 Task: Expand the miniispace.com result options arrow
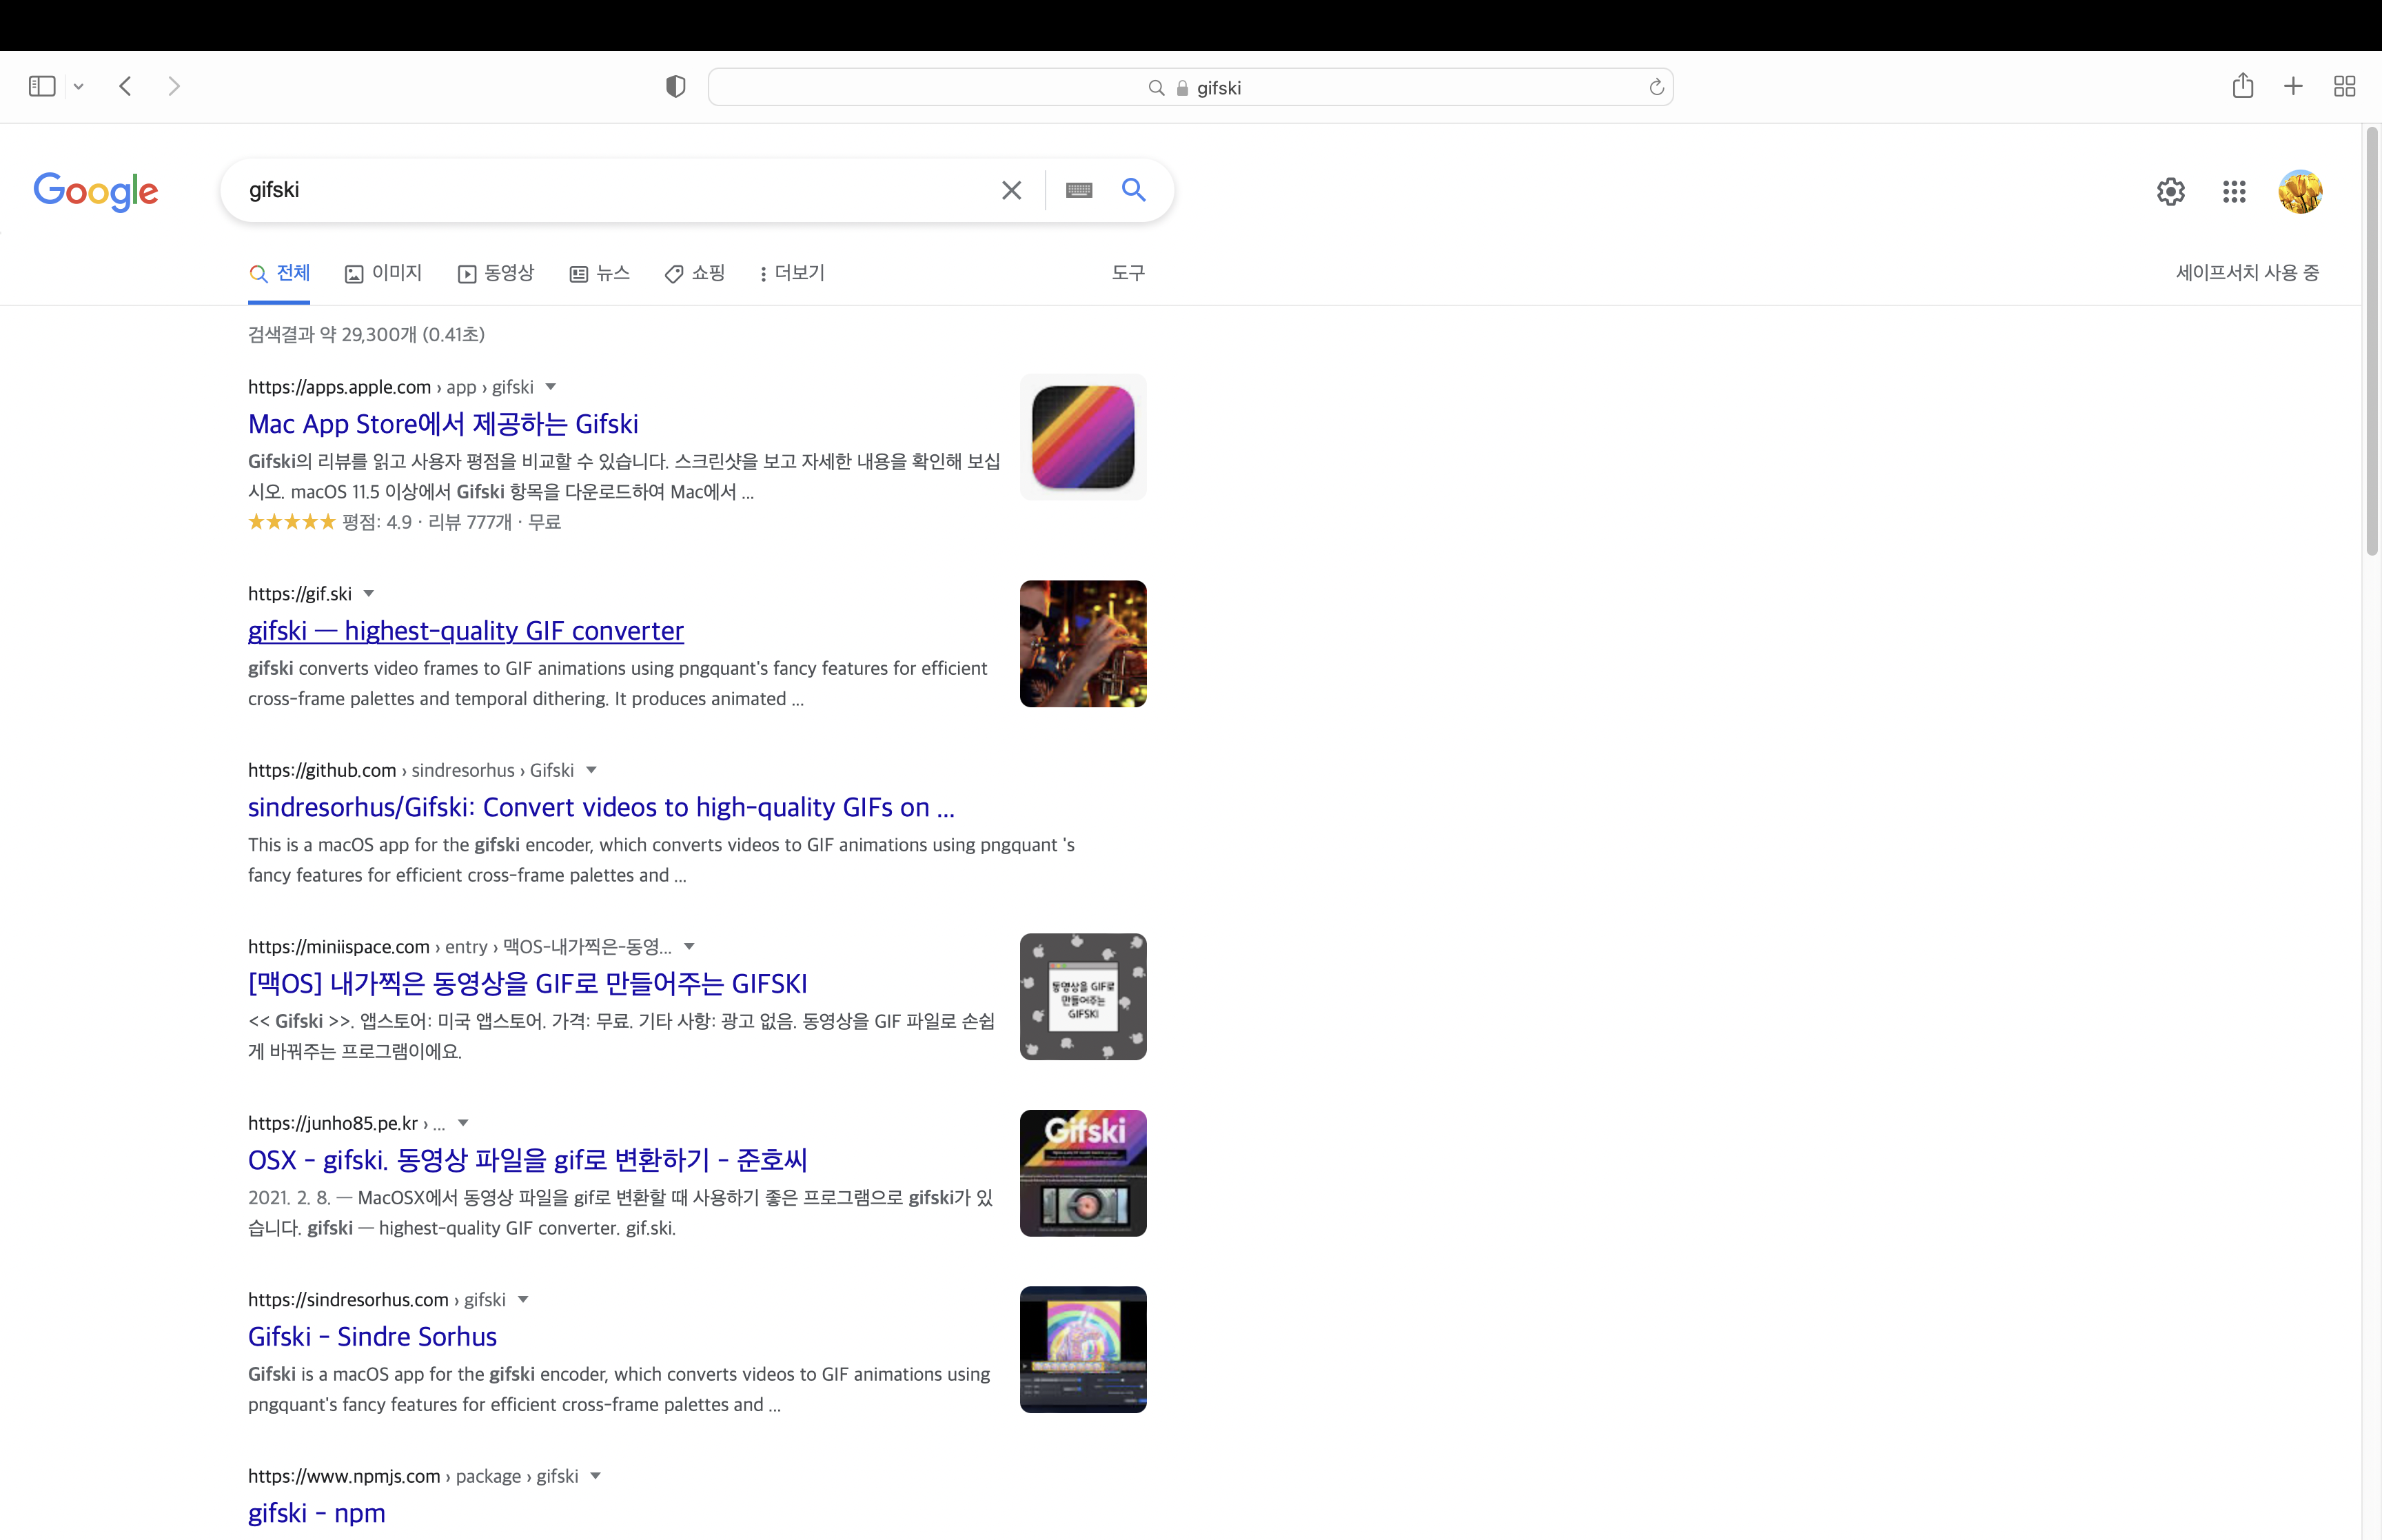[689, 946]
